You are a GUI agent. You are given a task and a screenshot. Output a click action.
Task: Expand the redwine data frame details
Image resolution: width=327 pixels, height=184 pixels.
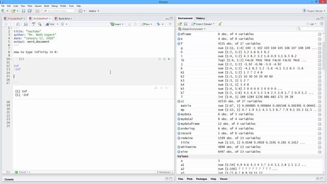coord(179,138)
